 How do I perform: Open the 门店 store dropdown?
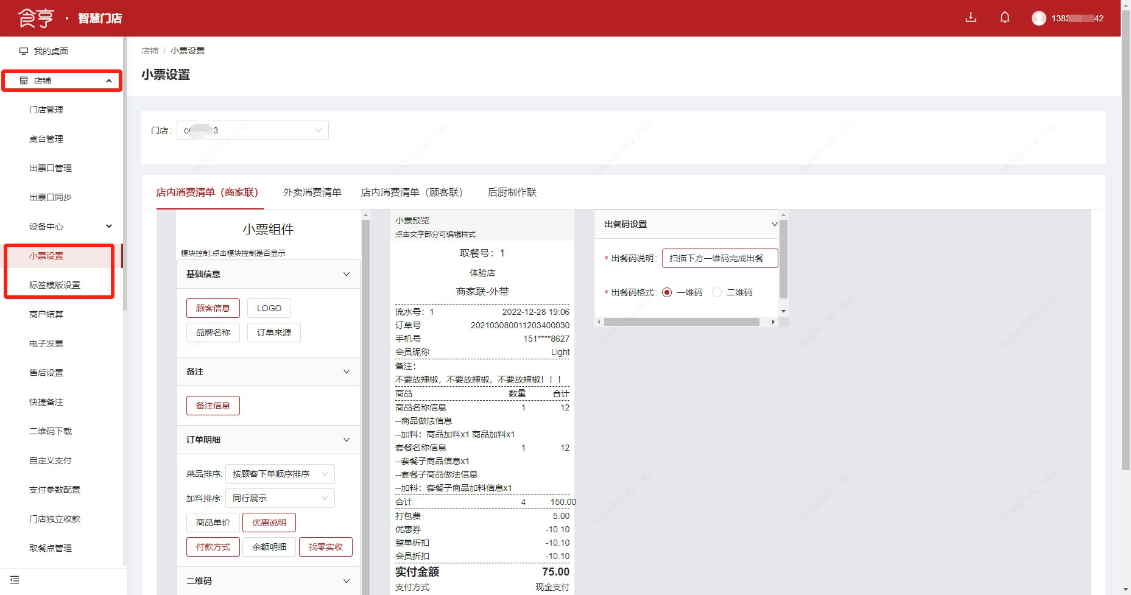click(252, 130)
